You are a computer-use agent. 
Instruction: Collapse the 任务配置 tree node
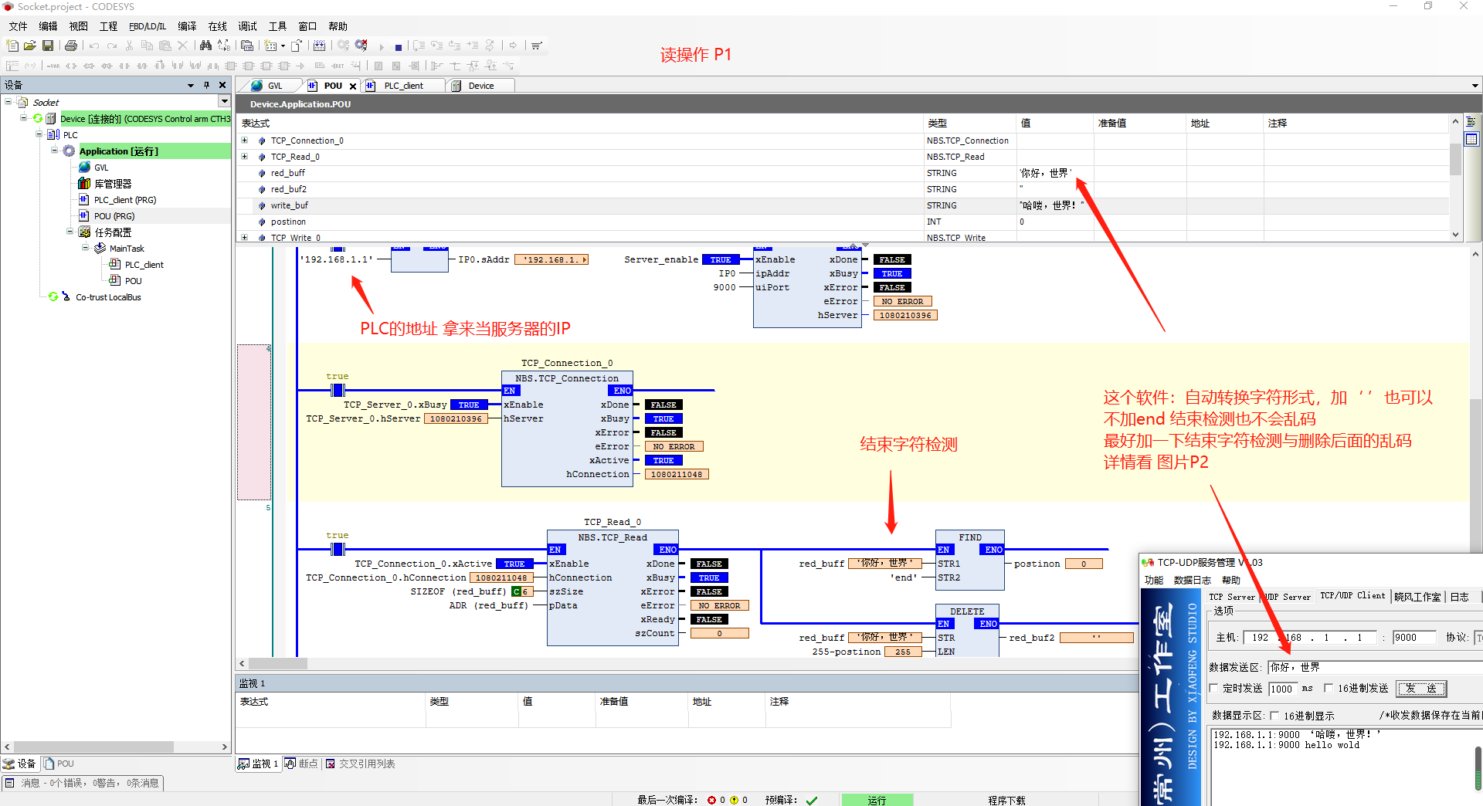(70, 232)
